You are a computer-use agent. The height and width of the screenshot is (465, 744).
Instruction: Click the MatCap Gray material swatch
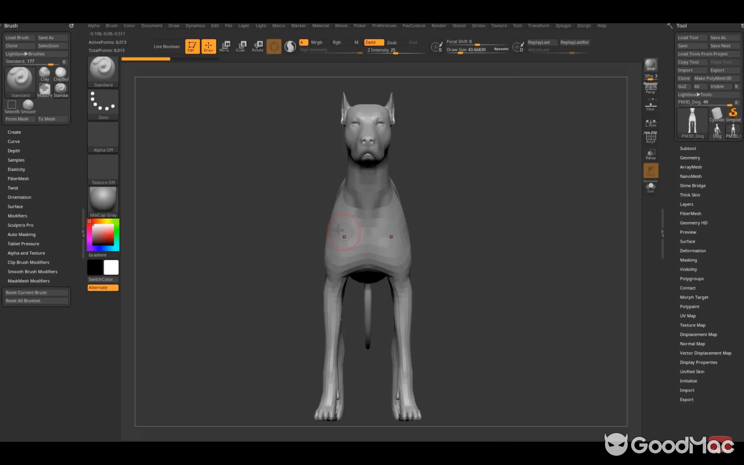click(103, 201)
